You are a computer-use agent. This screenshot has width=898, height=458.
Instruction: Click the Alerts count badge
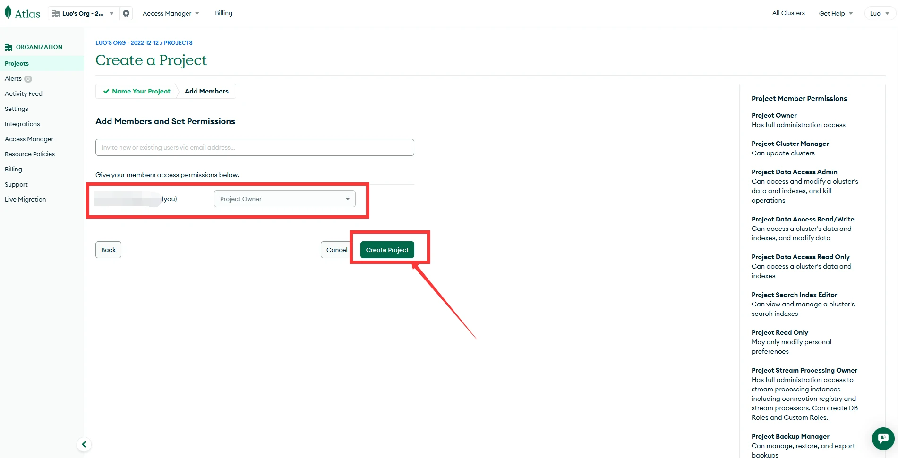pos(28,79)
